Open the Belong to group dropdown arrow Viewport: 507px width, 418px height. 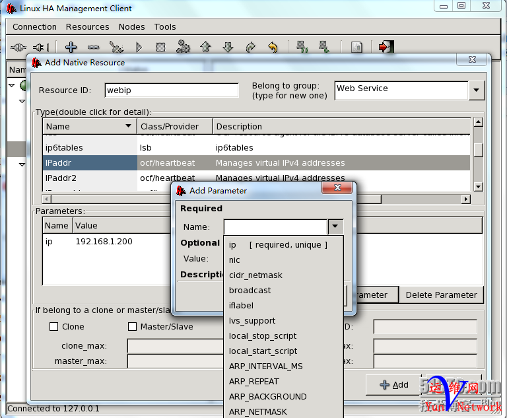tap(476, 90)
